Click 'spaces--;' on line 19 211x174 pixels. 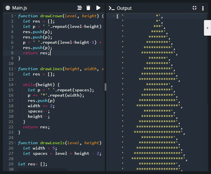point(39,111)
